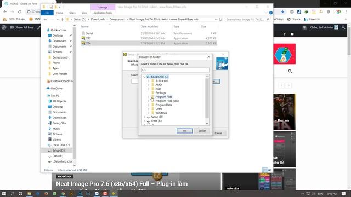Open Quick access in navigation pane
The width and height of the screenshot is (351, 197).
click(x=58, y=30)
